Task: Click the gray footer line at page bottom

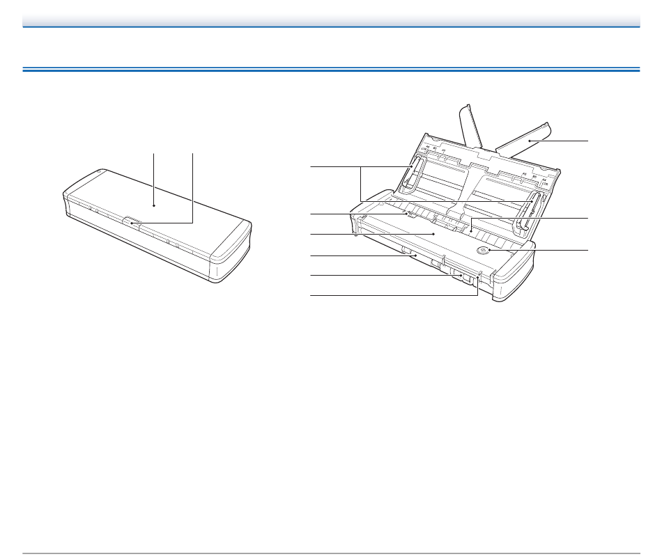Action: tap(331, 553)
